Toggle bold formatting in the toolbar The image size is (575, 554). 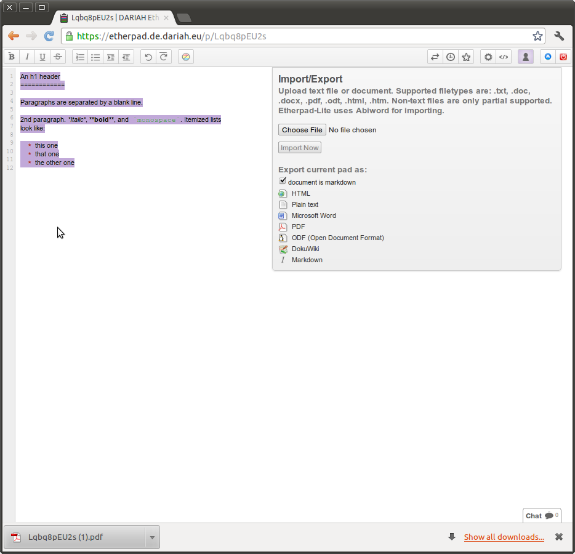12,57
